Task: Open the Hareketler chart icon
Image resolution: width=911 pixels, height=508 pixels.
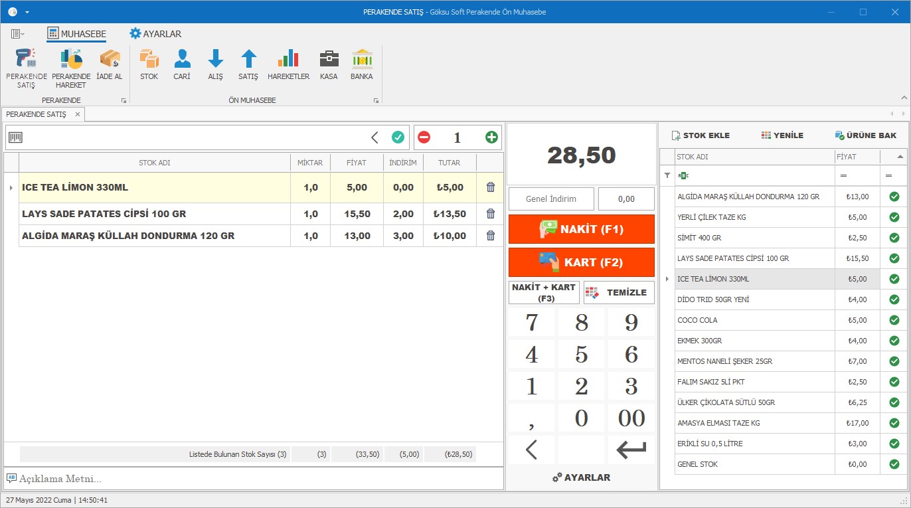Action: pyautogui.click(x=288, y=65)
